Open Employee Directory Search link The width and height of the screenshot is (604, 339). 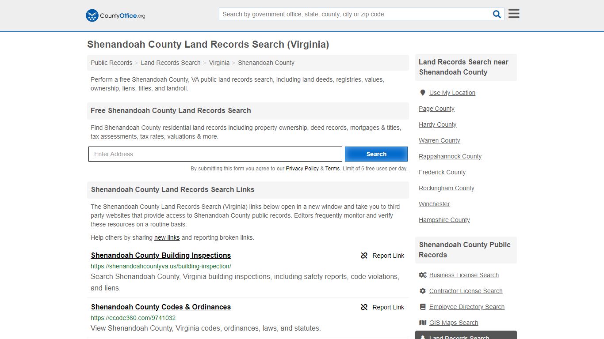[467, 307]
